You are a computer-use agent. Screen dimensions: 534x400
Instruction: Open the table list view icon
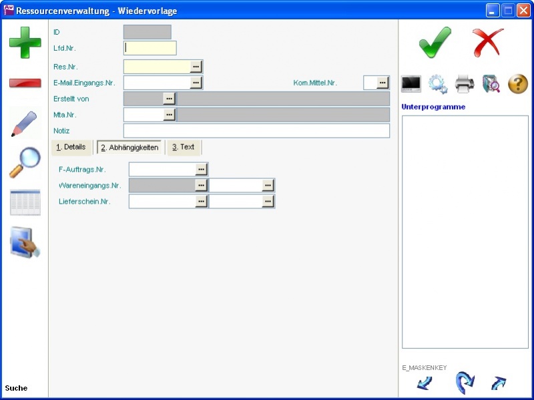point(25,202)
